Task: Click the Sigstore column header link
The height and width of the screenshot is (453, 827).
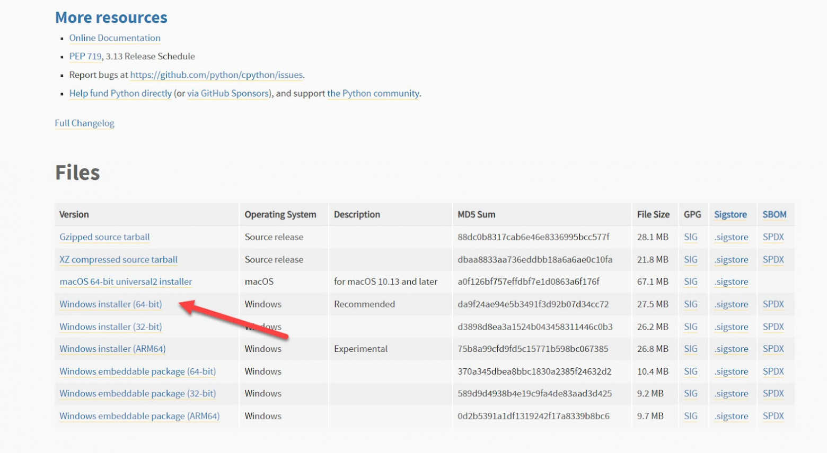Action: [x=730, y=215]
